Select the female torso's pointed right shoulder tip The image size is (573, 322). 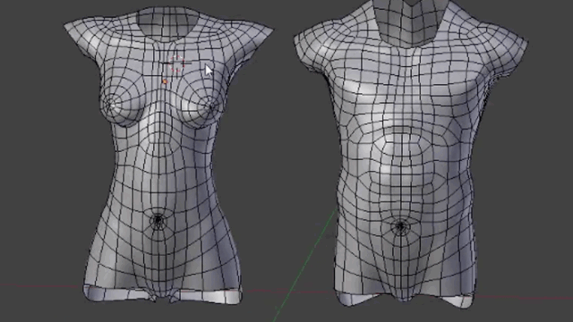coord(269,30)
